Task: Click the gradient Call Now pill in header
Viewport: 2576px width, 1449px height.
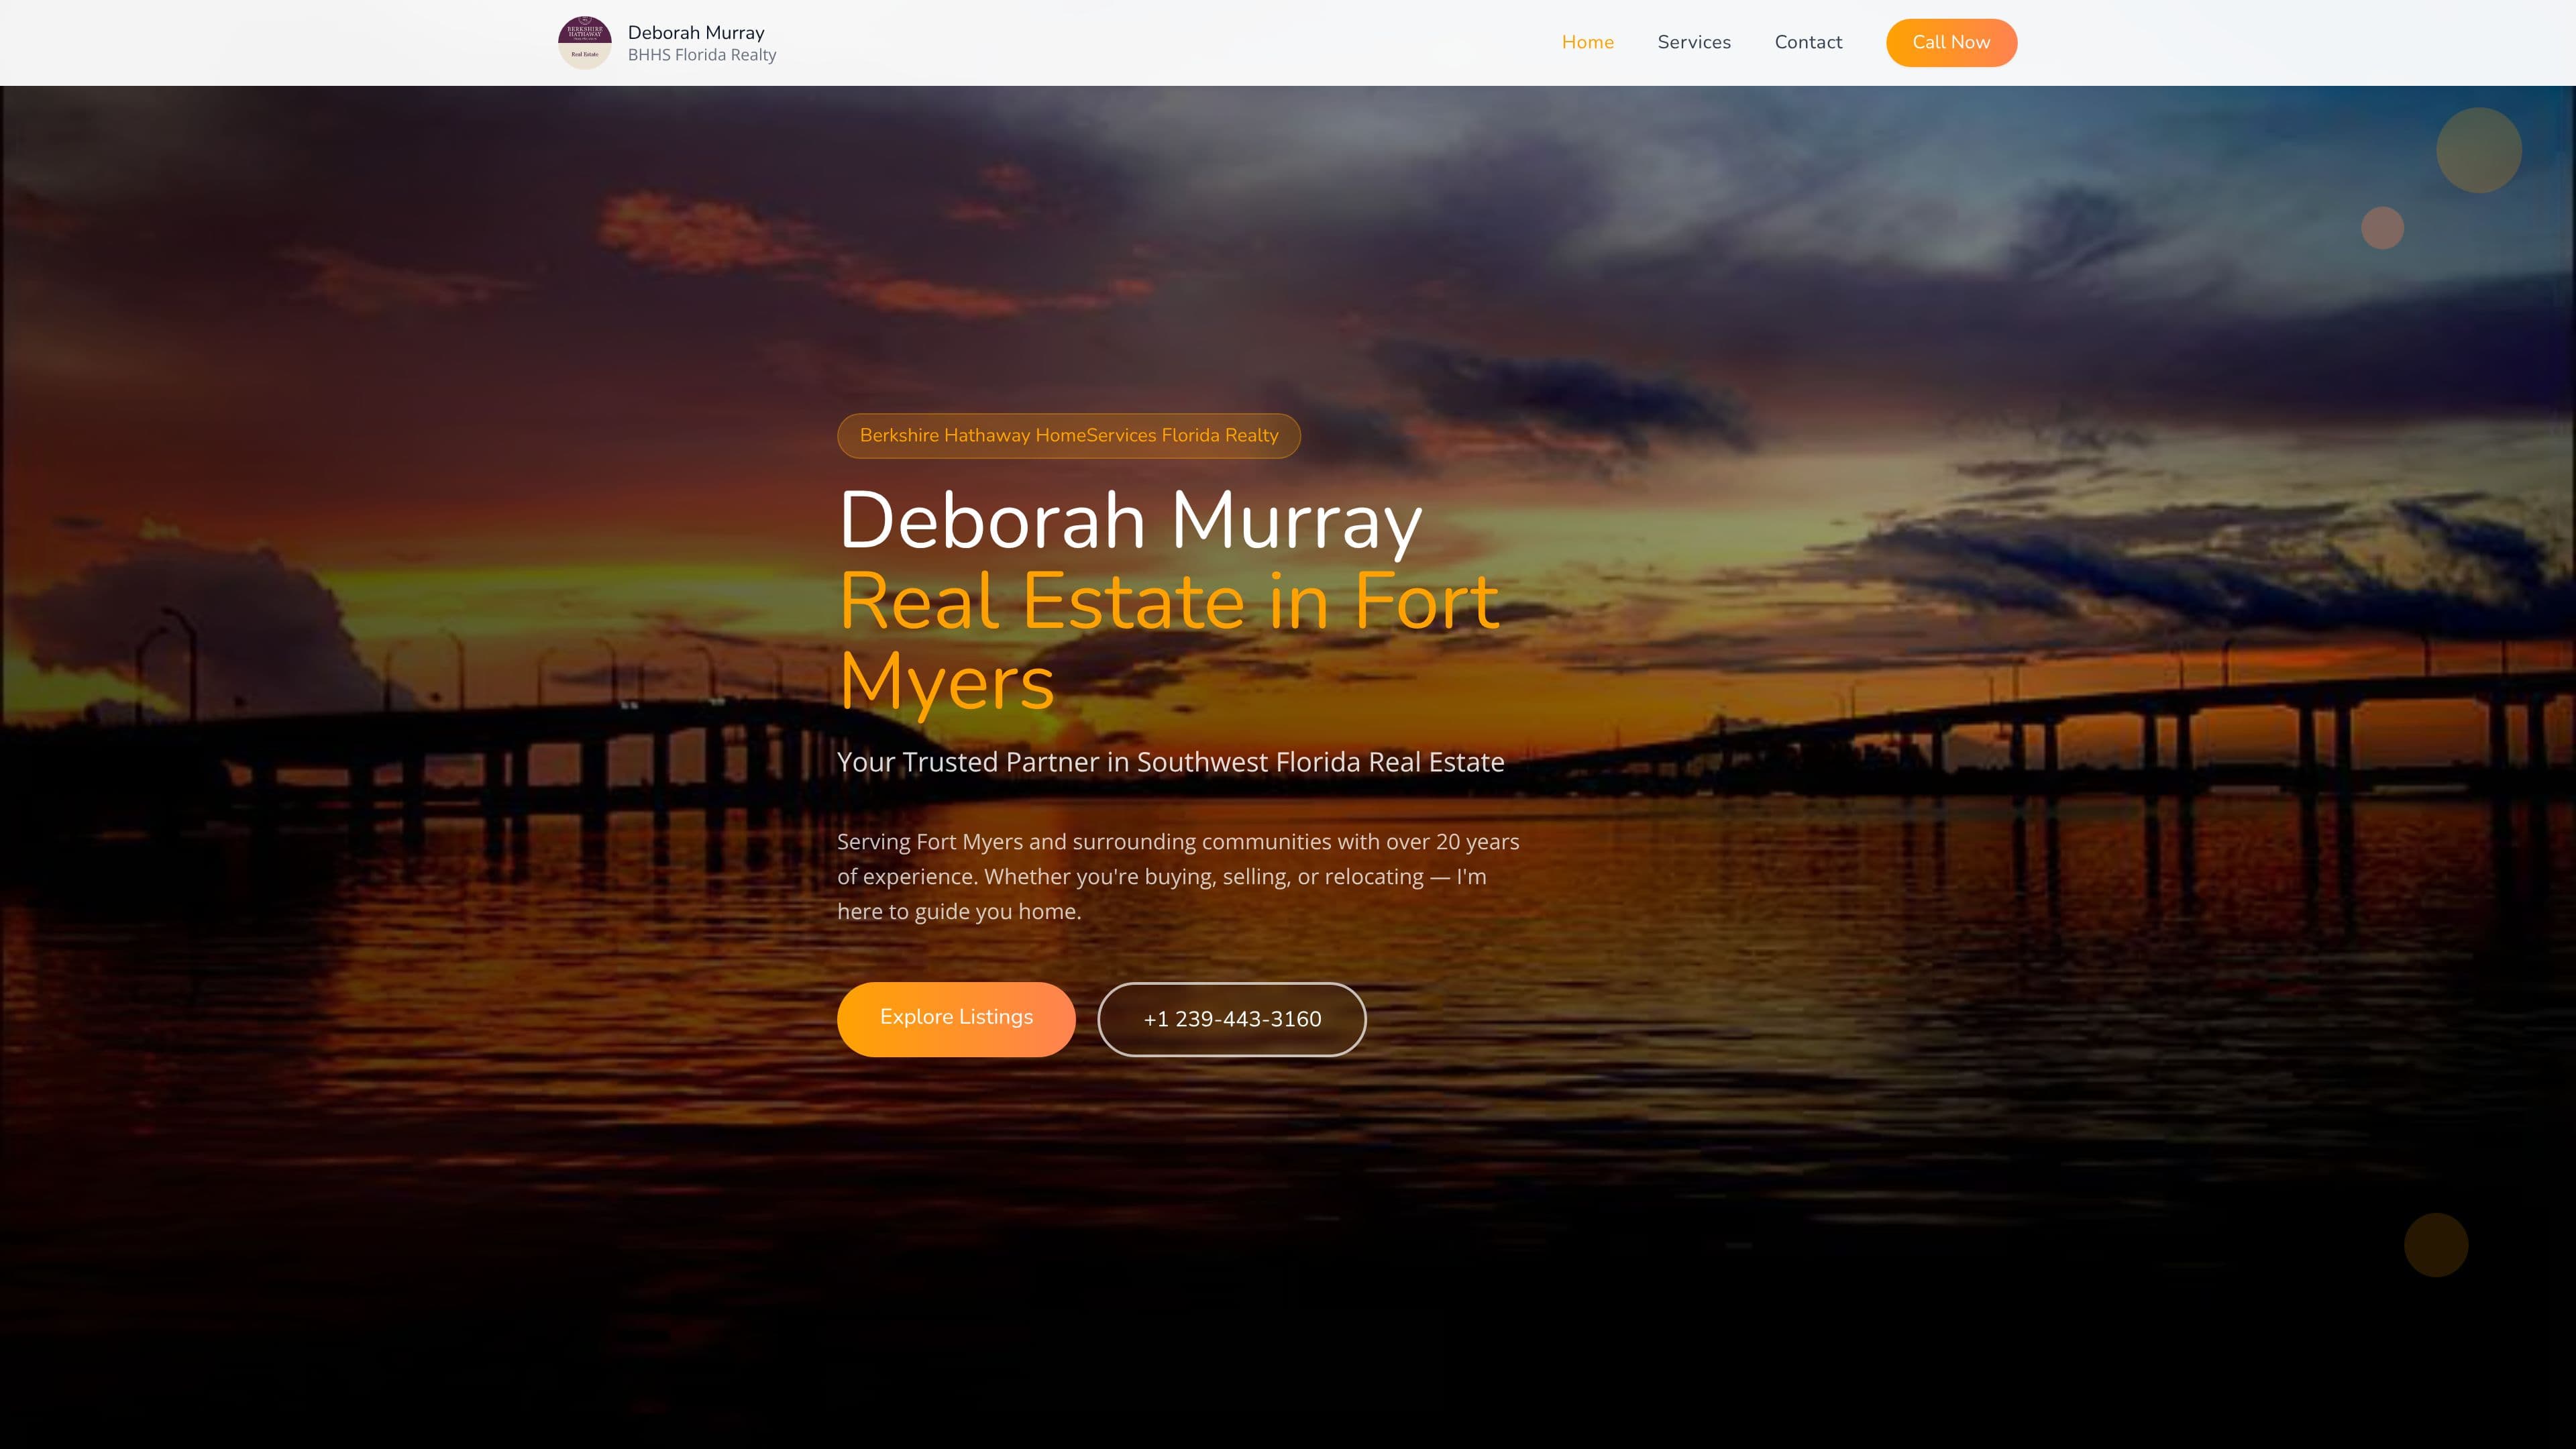Action: click(x=1950, y=42)
